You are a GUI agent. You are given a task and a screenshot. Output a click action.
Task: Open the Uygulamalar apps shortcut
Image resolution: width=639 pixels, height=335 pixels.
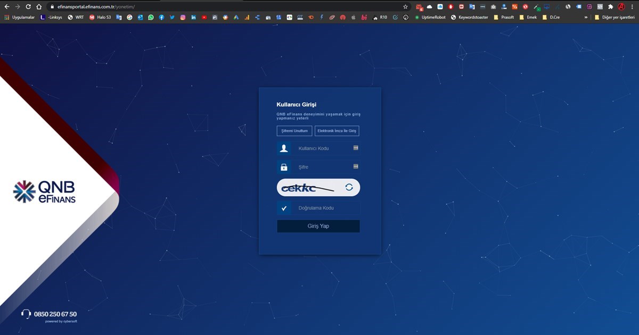click(x=19, y=17)
